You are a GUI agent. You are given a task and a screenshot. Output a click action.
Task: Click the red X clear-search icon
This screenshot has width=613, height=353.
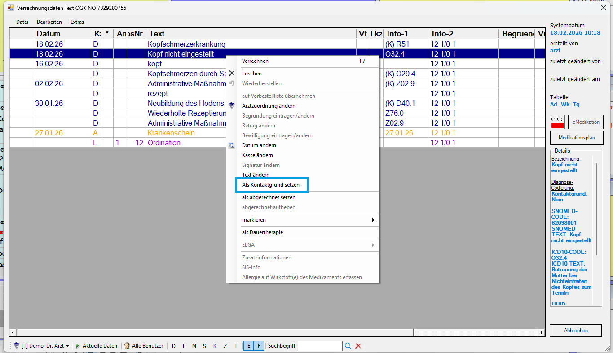coord(358,346)
